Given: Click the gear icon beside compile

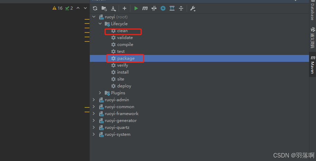Looking at the screenshot, I should (x=113, y=45).
